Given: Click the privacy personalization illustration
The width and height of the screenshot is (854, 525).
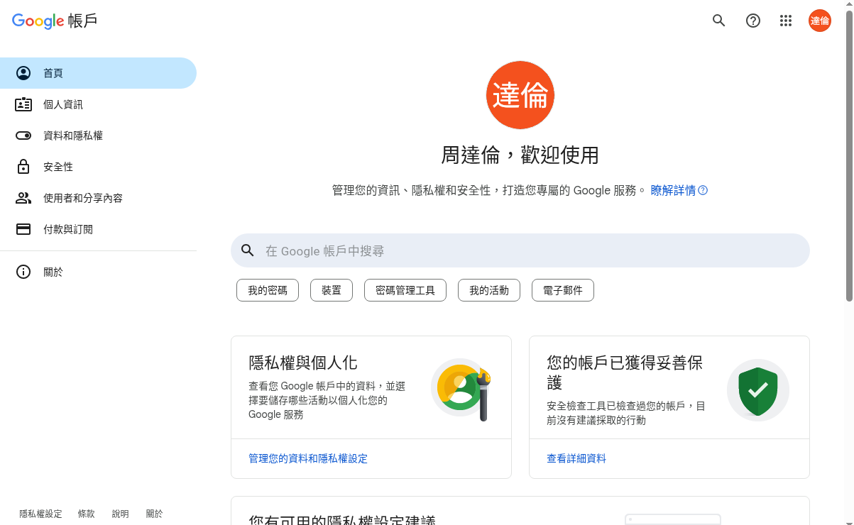Looking at the screenshot, I should pyautogui.click(x=461, y=389).
